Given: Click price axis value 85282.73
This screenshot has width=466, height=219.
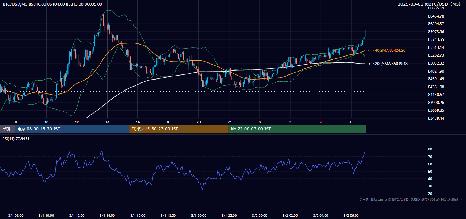Looking at the screenshot, I should coord(436,55).
